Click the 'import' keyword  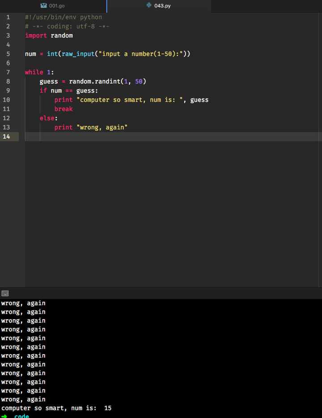(36, 36)
